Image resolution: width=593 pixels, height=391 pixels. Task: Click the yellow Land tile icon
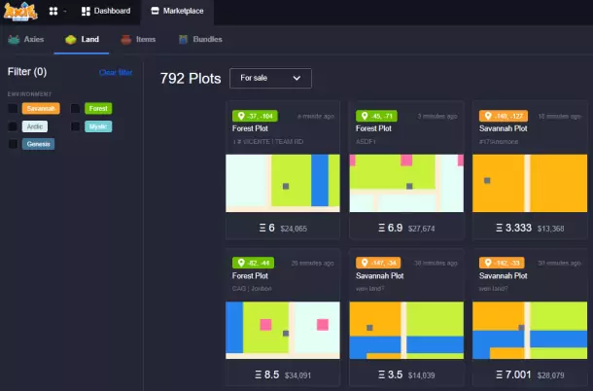[x=71, y=40]
